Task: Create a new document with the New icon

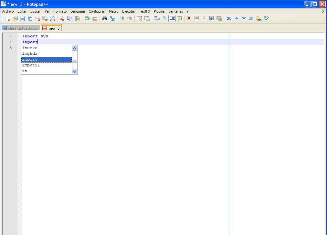Action: 8,18
